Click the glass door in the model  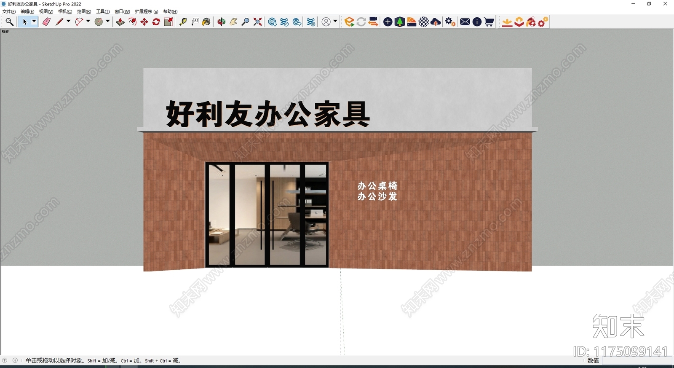(267, 215)
